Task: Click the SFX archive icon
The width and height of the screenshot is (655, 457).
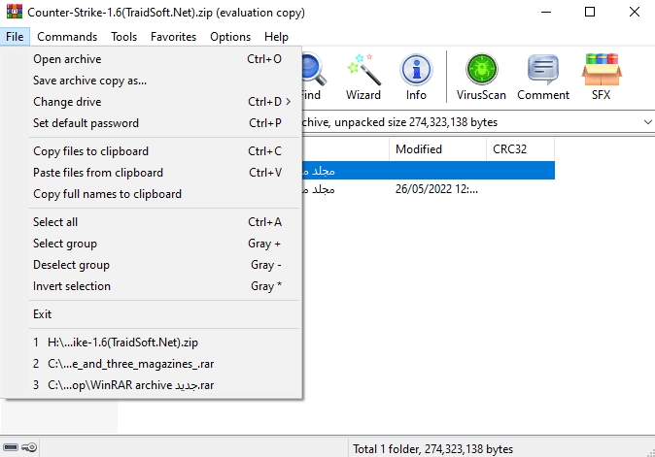Action: [602, 77]
